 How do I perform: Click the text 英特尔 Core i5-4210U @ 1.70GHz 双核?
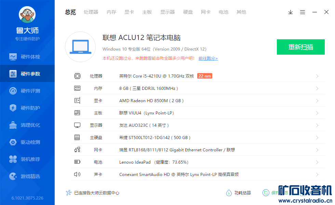(x=157, y=76)
